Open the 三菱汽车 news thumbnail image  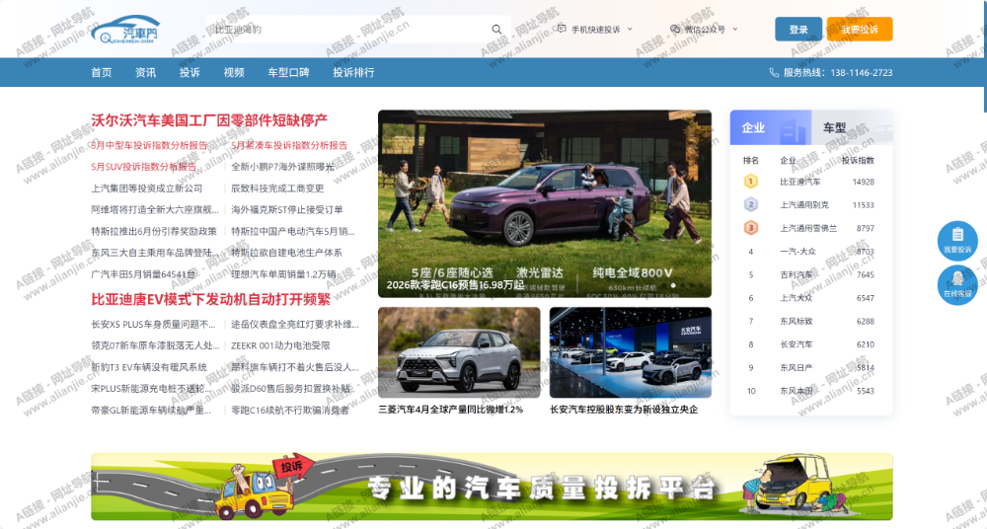click(x=459, y=352)
